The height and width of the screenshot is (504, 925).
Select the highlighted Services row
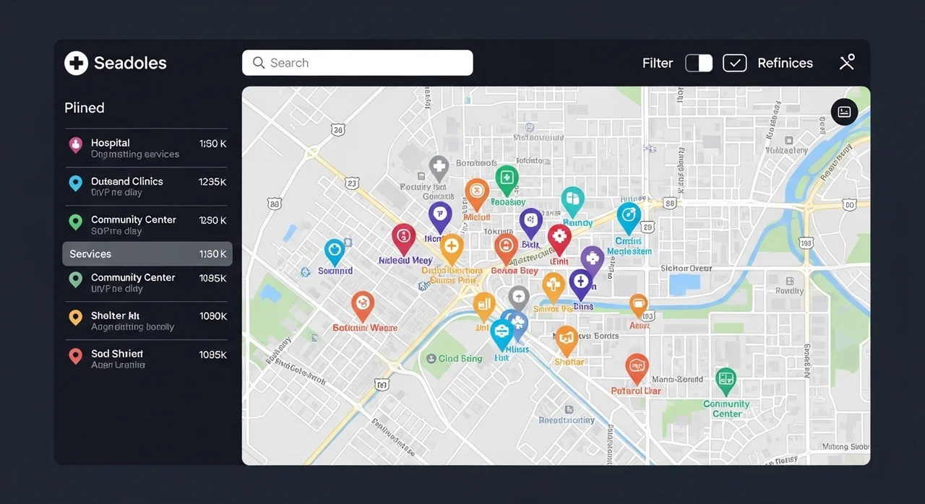(x=147, y=254)
